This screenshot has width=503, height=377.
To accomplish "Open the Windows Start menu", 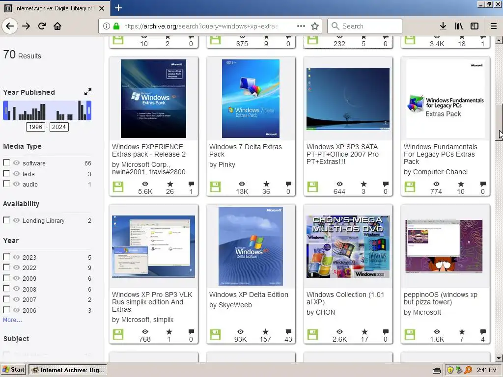I will click(13, 370).
